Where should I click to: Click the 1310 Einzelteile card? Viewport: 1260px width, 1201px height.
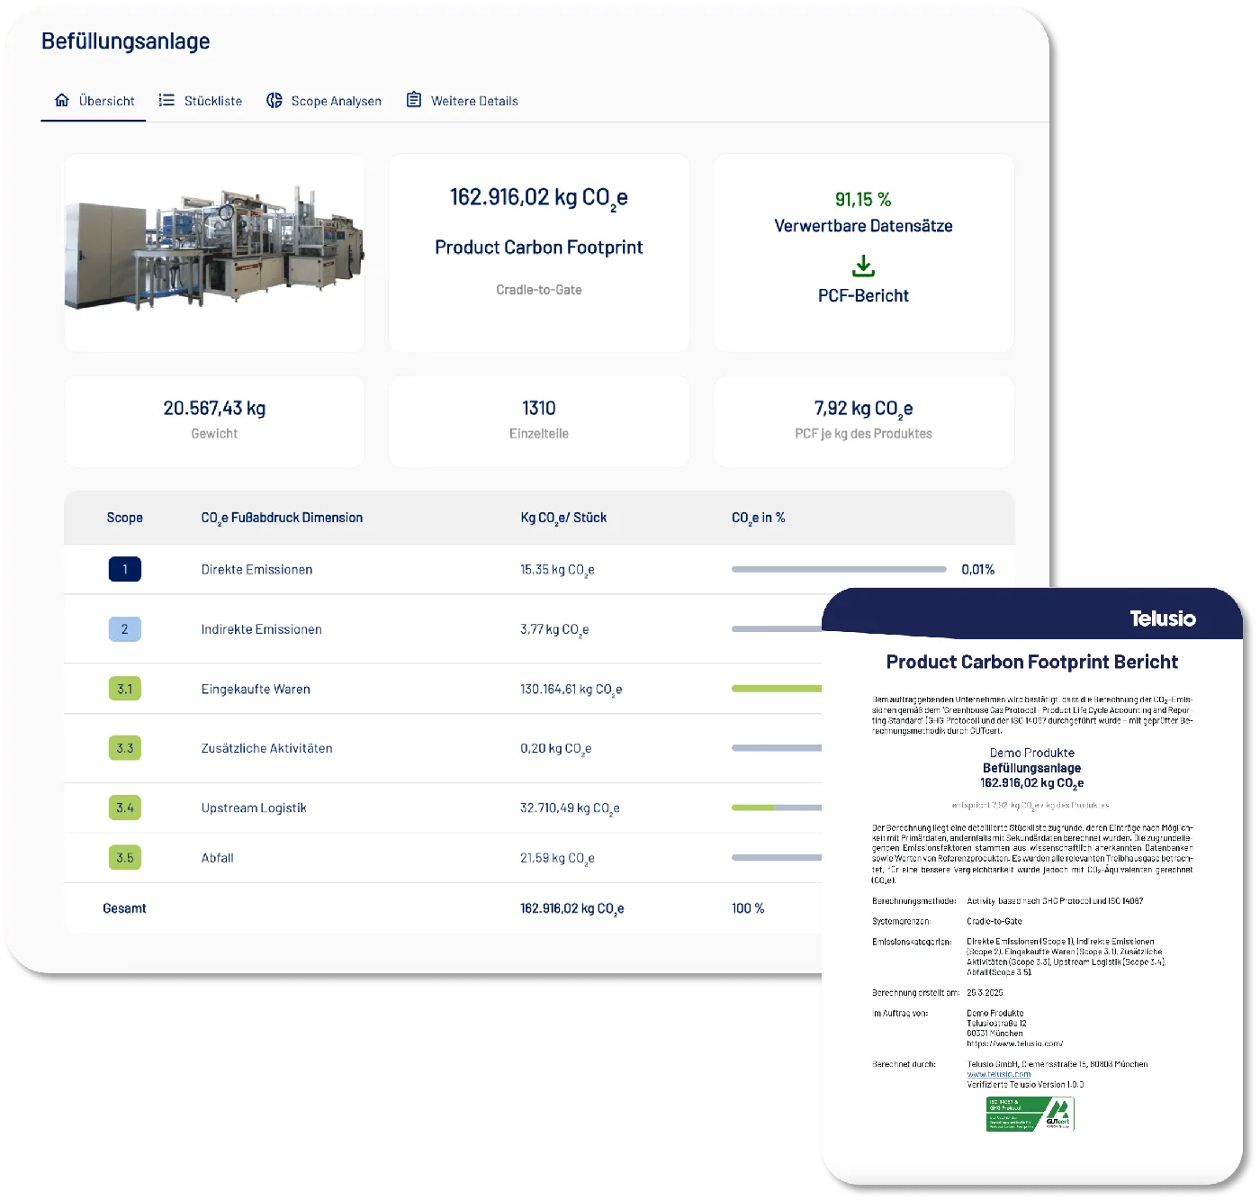pos(539,420)
